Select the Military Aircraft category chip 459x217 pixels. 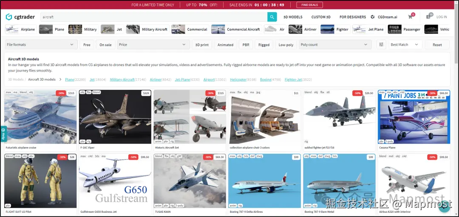(147, 29)
